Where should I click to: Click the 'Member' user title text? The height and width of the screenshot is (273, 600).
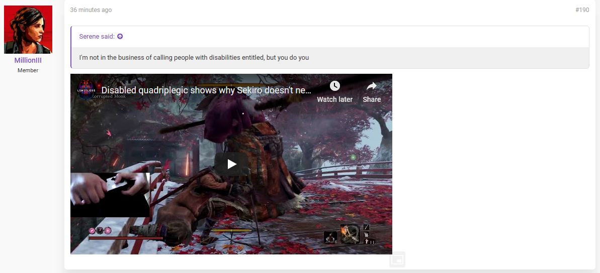click(28, 70)
